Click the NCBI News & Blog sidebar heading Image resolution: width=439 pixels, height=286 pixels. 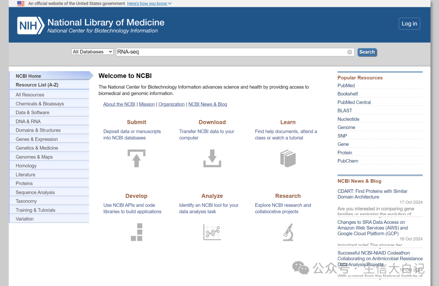(x=359, y=181)
